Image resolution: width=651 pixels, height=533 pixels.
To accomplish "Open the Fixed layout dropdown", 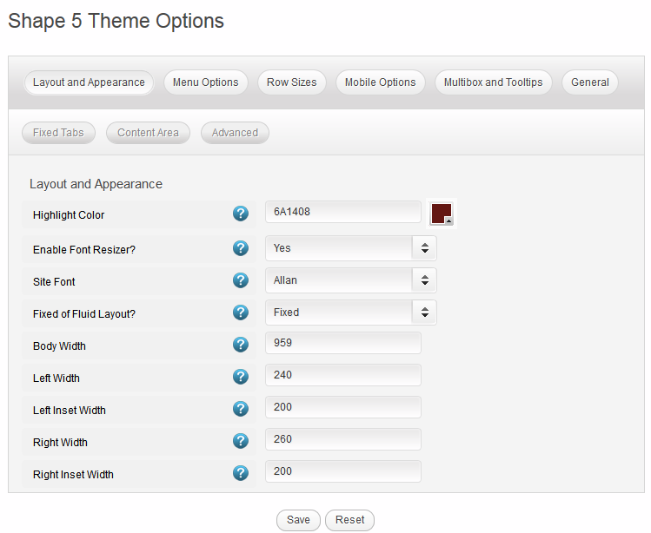I will (350, 313).
